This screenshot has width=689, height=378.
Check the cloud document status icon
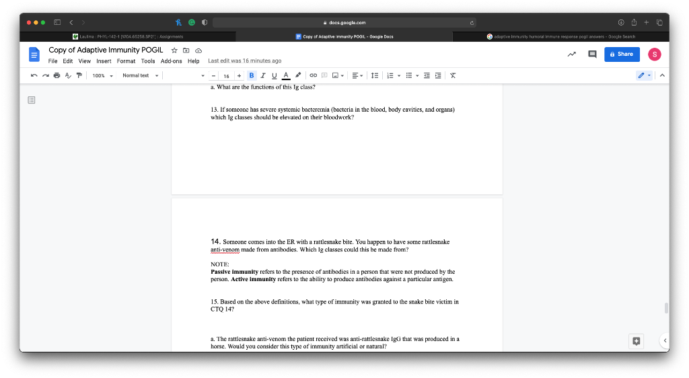point(198,50)
